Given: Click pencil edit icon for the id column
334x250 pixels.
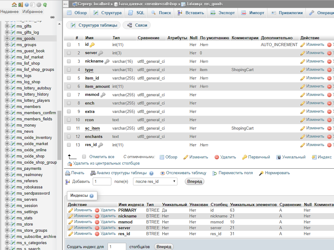Looking at the screenshot, I should 303,45.
